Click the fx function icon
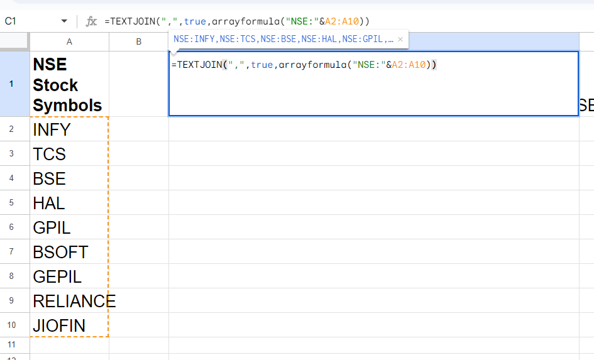 tap(91, 21)
